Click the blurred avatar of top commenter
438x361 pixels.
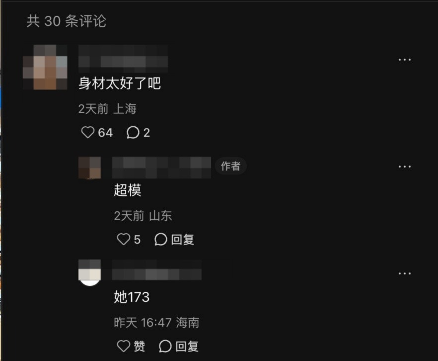point(45,67)
